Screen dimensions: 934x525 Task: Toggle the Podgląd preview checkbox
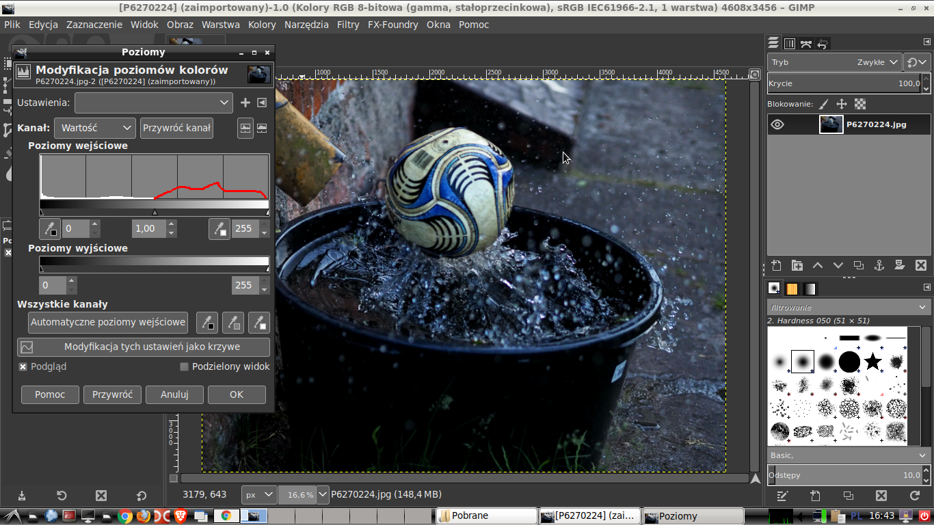point(23,366)
